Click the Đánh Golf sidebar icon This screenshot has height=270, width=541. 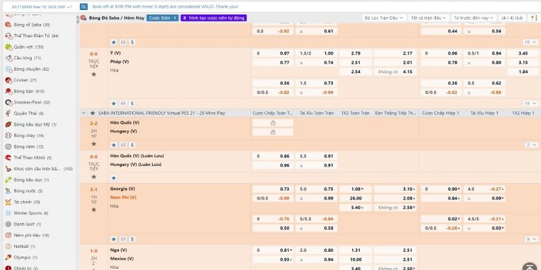pos(8,224)
